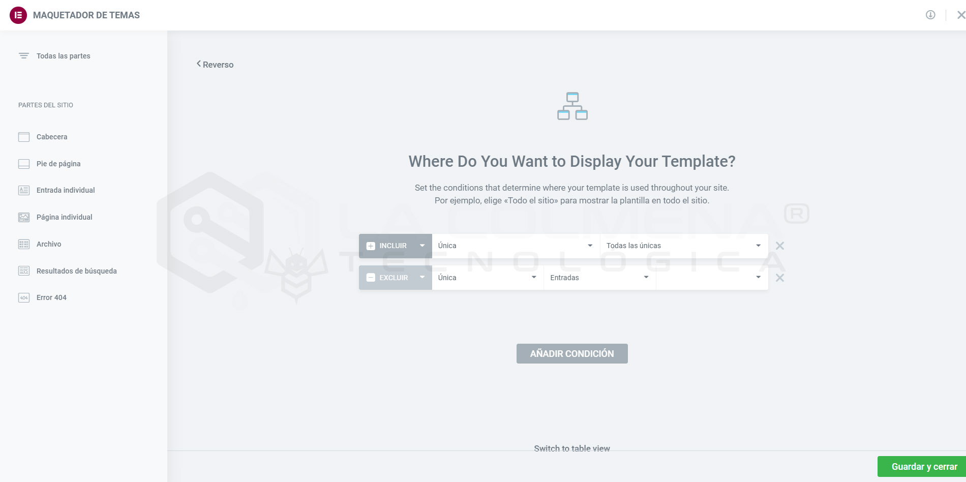Click the Pie de página footer icon
This screenshot has width=966, height=482.
tap(24, 164)
